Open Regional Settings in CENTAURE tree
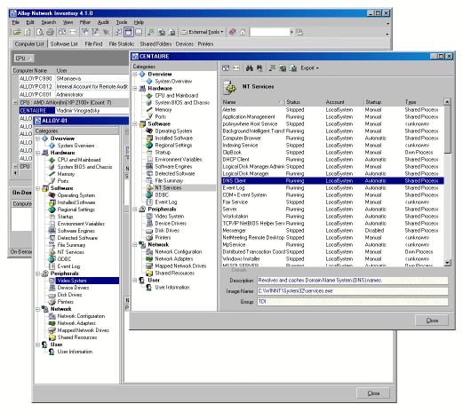The width and height of the screenshot is (463, 412). 173,146
